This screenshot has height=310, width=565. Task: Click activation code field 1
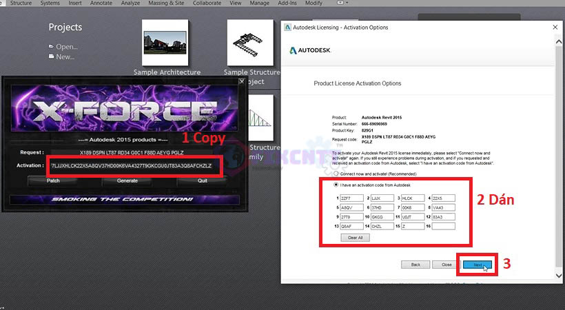click(x=351, y=198)
